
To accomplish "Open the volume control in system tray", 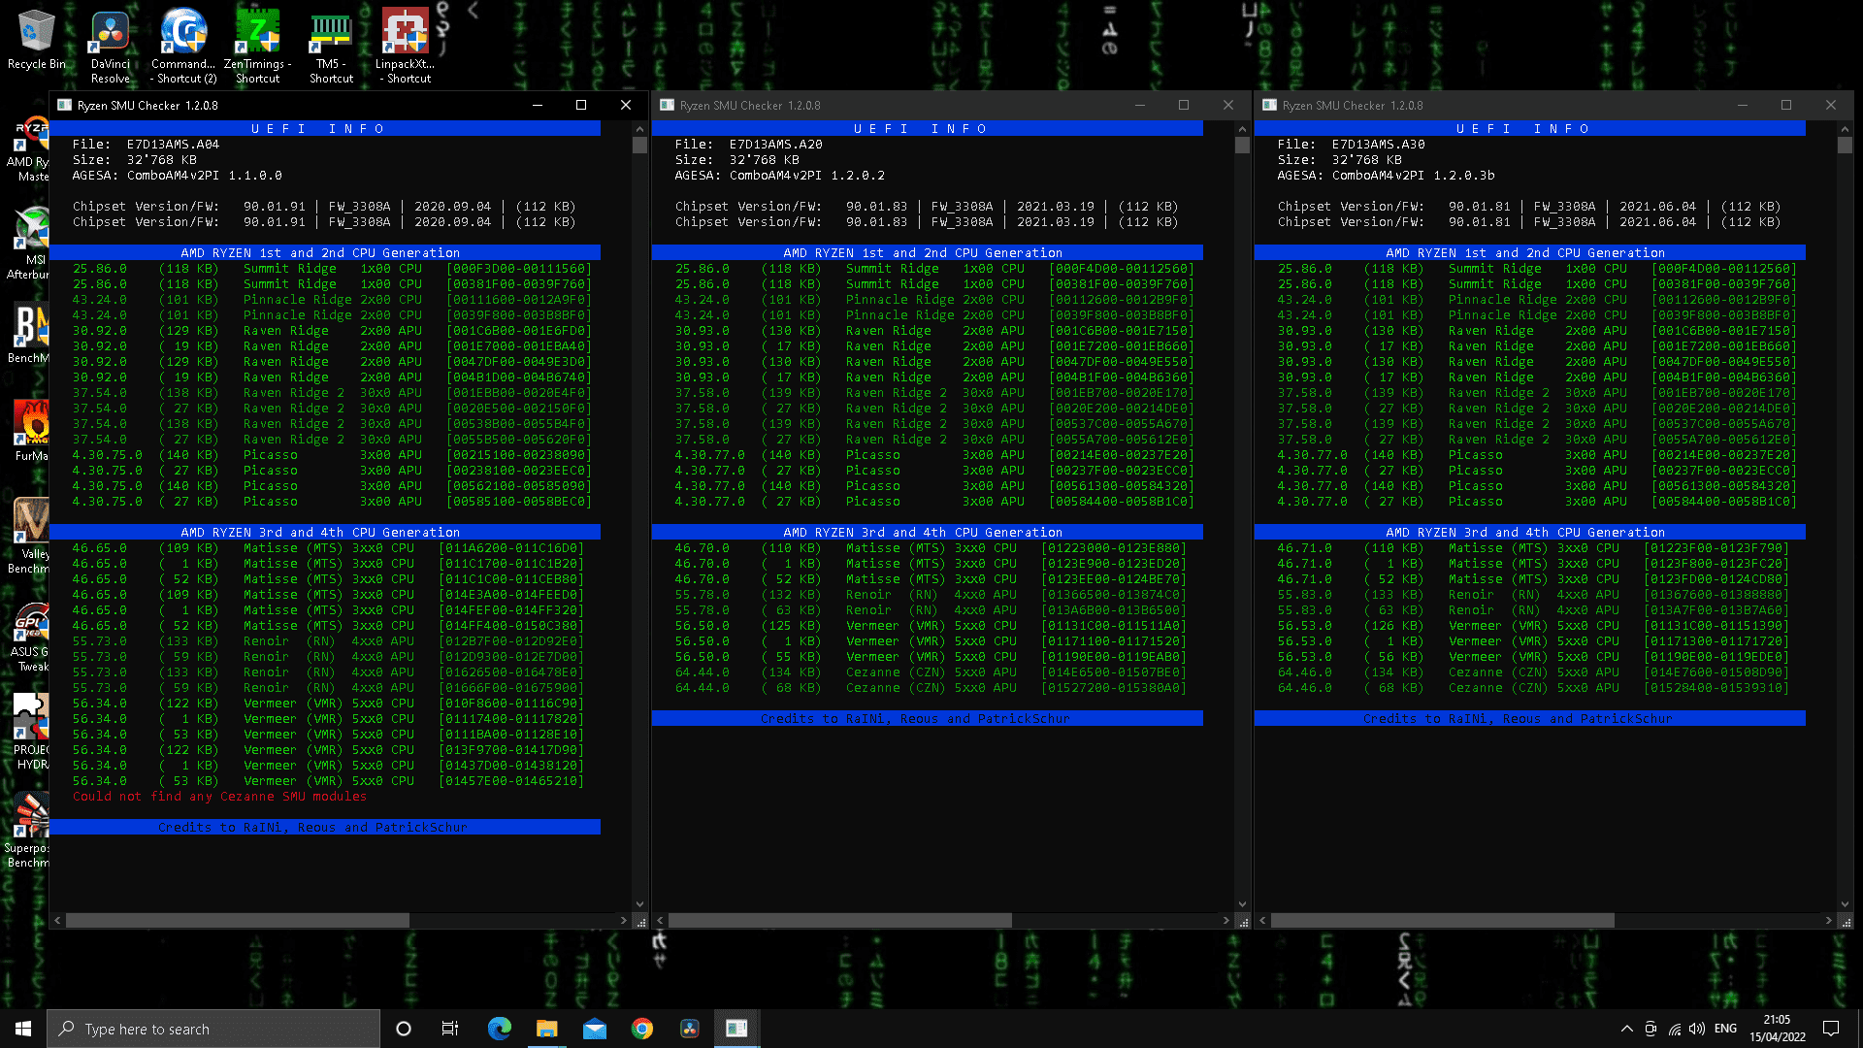I will point(1696,1029).
